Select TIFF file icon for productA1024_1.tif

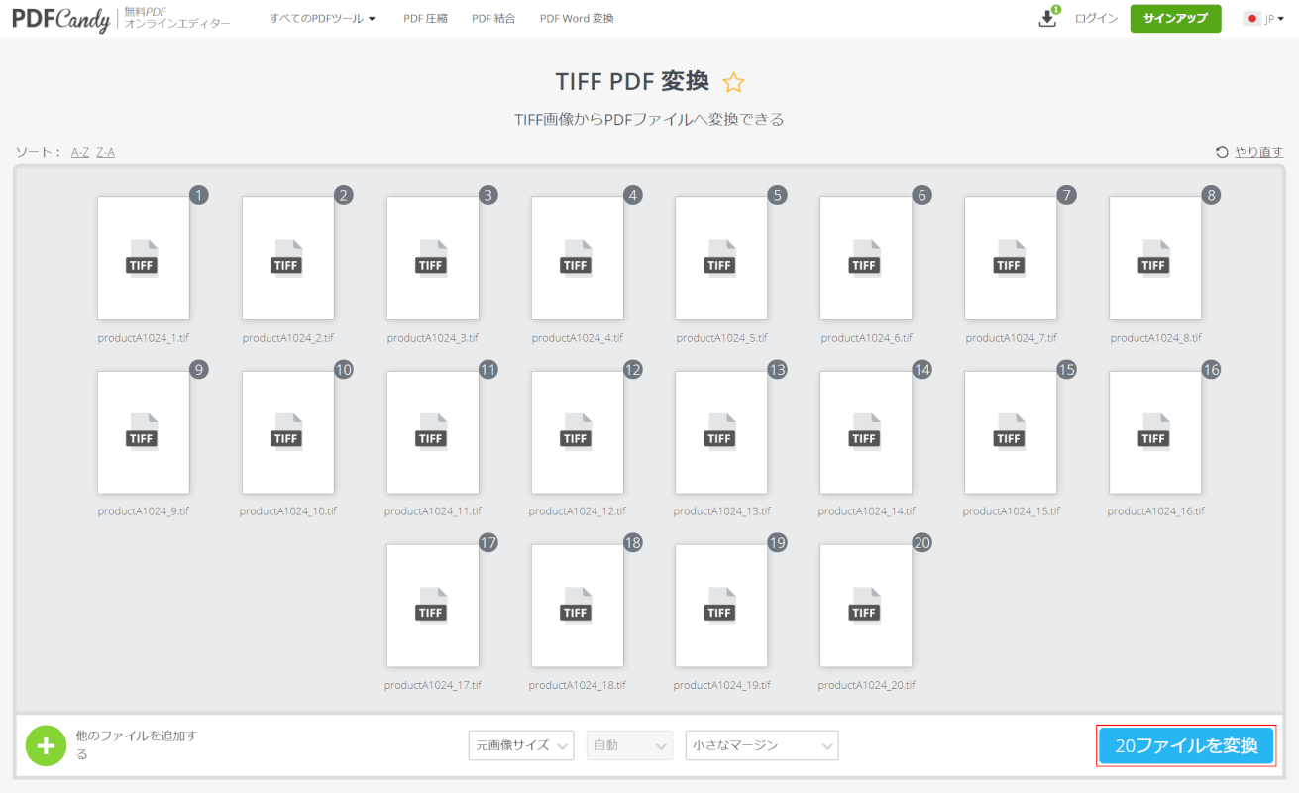tap(143, 258)
